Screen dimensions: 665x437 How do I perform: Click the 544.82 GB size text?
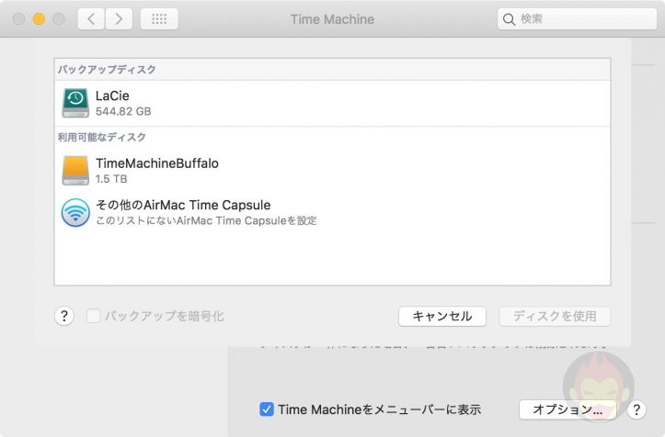click(123, 111)
